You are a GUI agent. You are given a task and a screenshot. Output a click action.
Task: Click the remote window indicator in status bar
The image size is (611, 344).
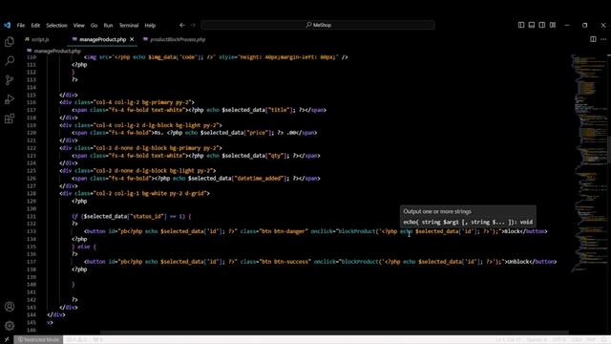7,340
